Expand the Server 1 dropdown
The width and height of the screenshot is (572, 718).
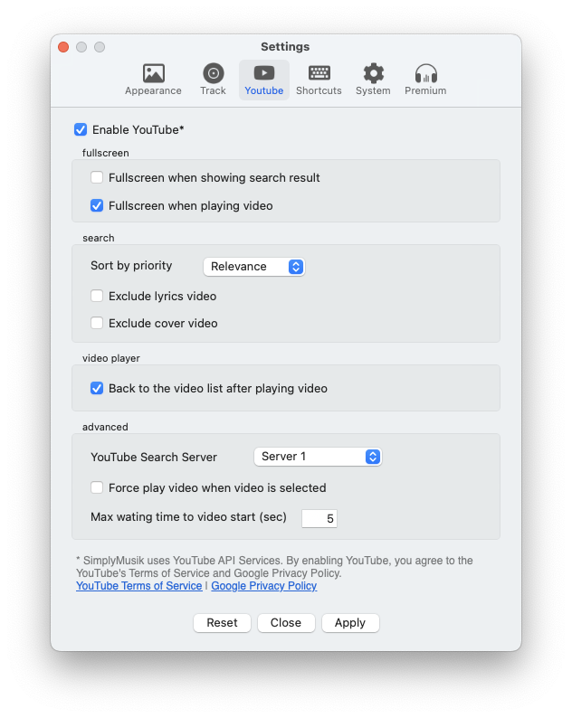coord(318,457)
